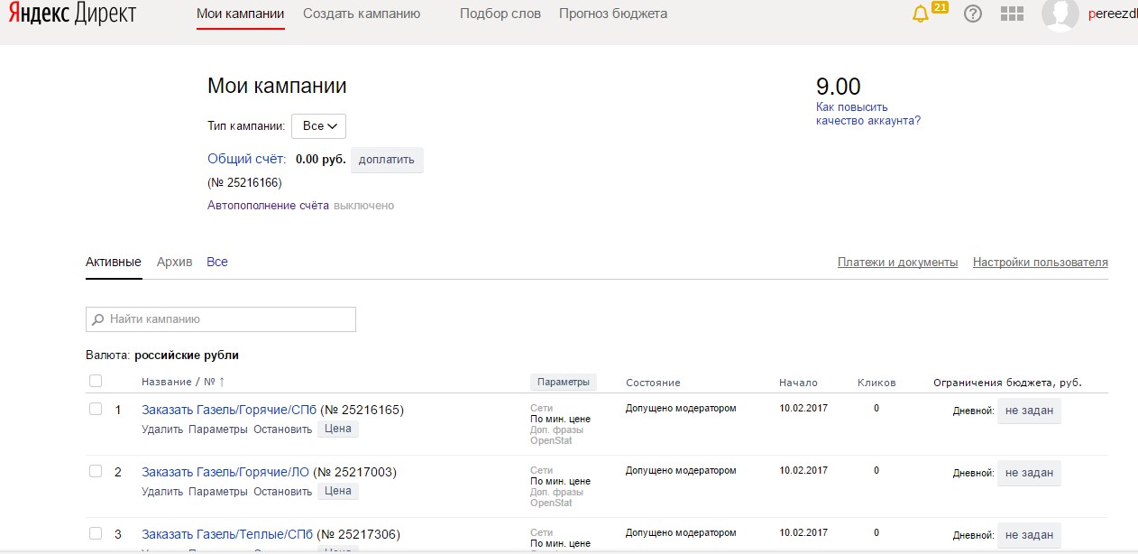Switch to the Архив tab
The image size is (1138, 554).
pos(174,263)
